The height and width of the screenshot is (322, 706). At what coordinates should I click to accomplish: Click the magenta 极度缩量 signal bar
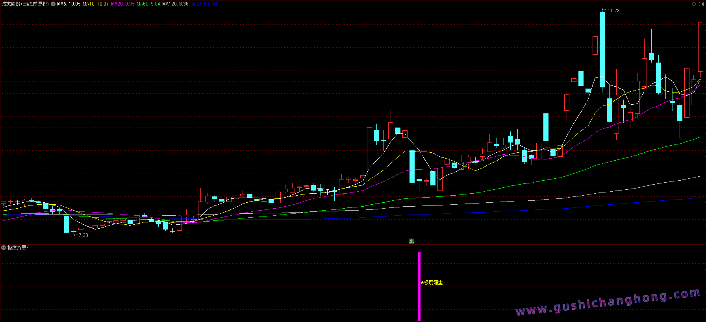coord(419,286)
